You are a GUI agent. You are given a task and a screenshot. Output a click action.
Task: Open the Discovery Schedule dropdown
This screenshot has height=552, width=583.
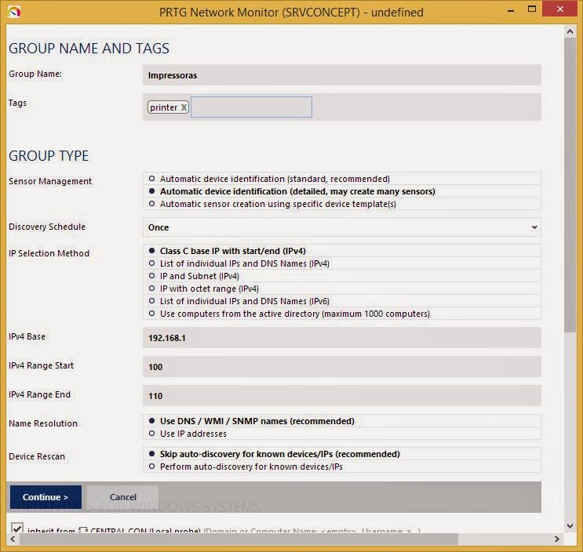pos(341,227)
